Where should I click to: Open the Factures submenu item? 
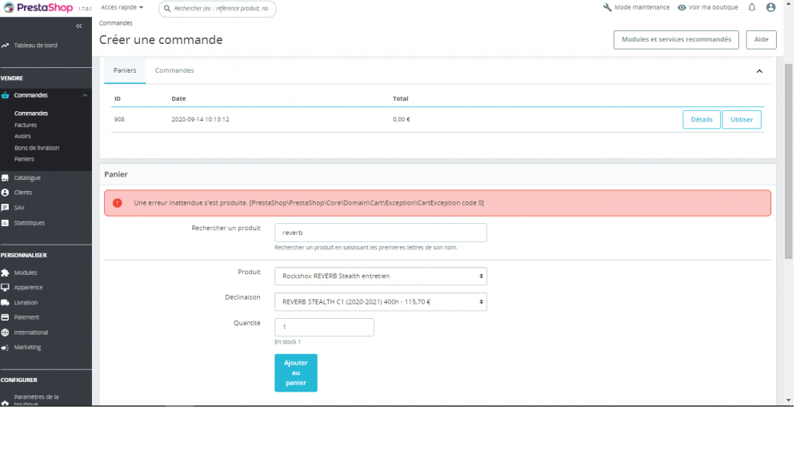[26, 125]
